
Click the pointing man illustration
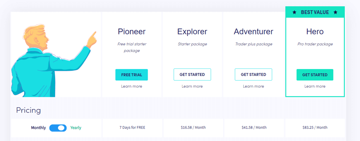tap(54, 61)
